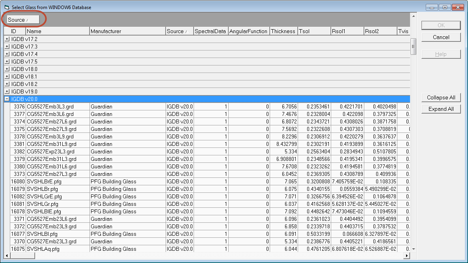Click the window's title bar icon

(x=6, y=7)
